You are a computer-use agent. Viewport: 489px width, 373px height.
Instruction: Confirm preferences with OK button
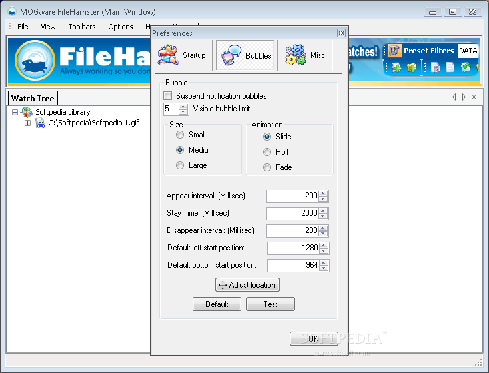[314, 338]
